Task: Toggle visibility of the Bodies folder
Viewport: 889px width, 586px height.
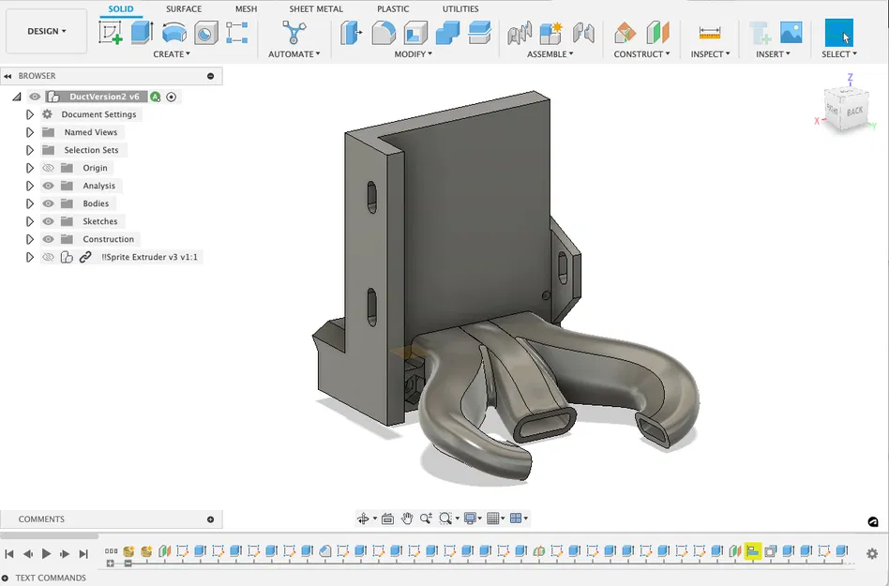Action: point(47,203)
